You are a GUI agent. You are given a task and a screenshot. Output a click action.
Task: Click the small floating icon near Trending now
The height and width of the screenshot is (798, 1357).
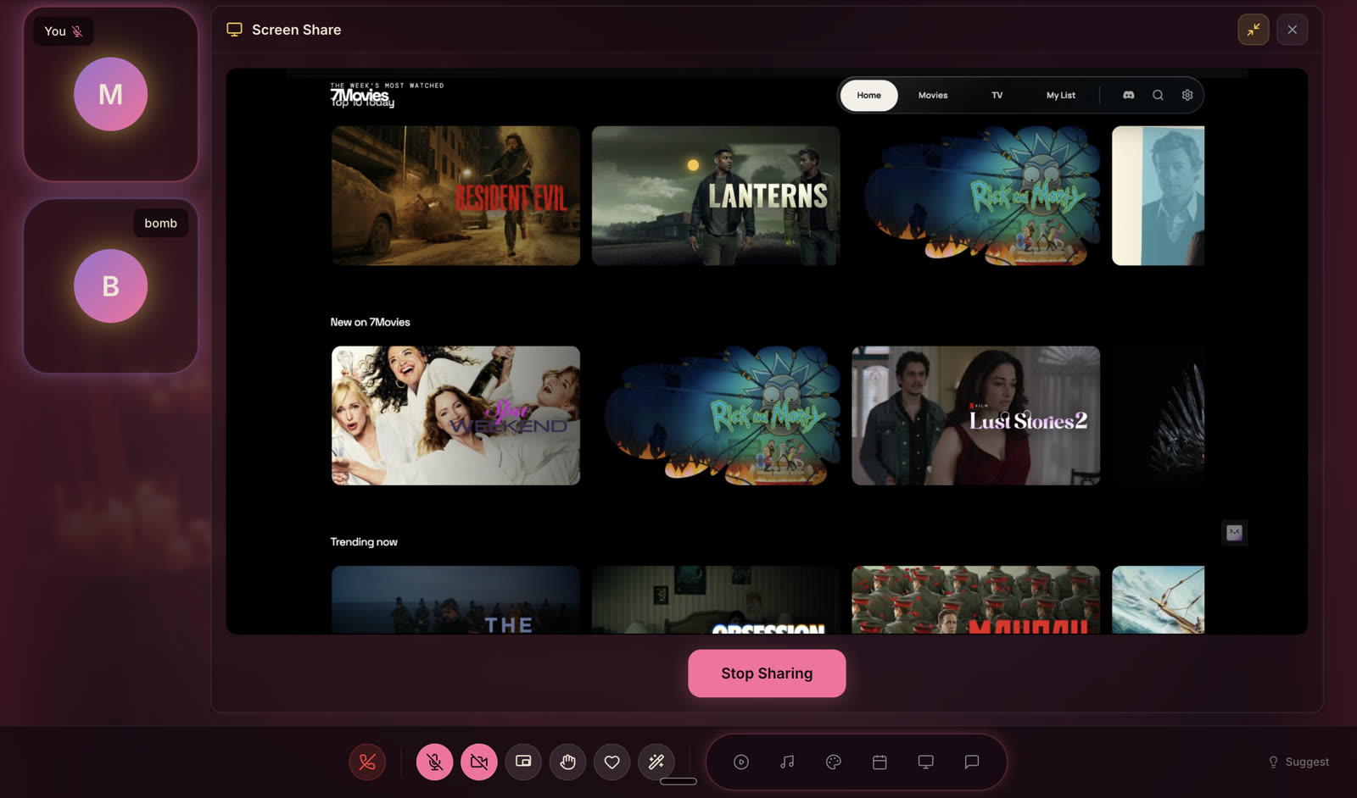1234,532
